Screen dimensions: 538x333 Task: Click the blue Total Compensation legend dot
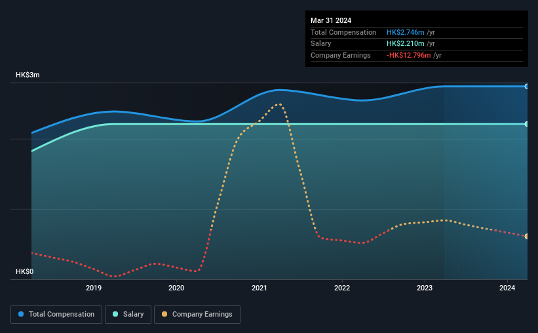coord(21,314)
